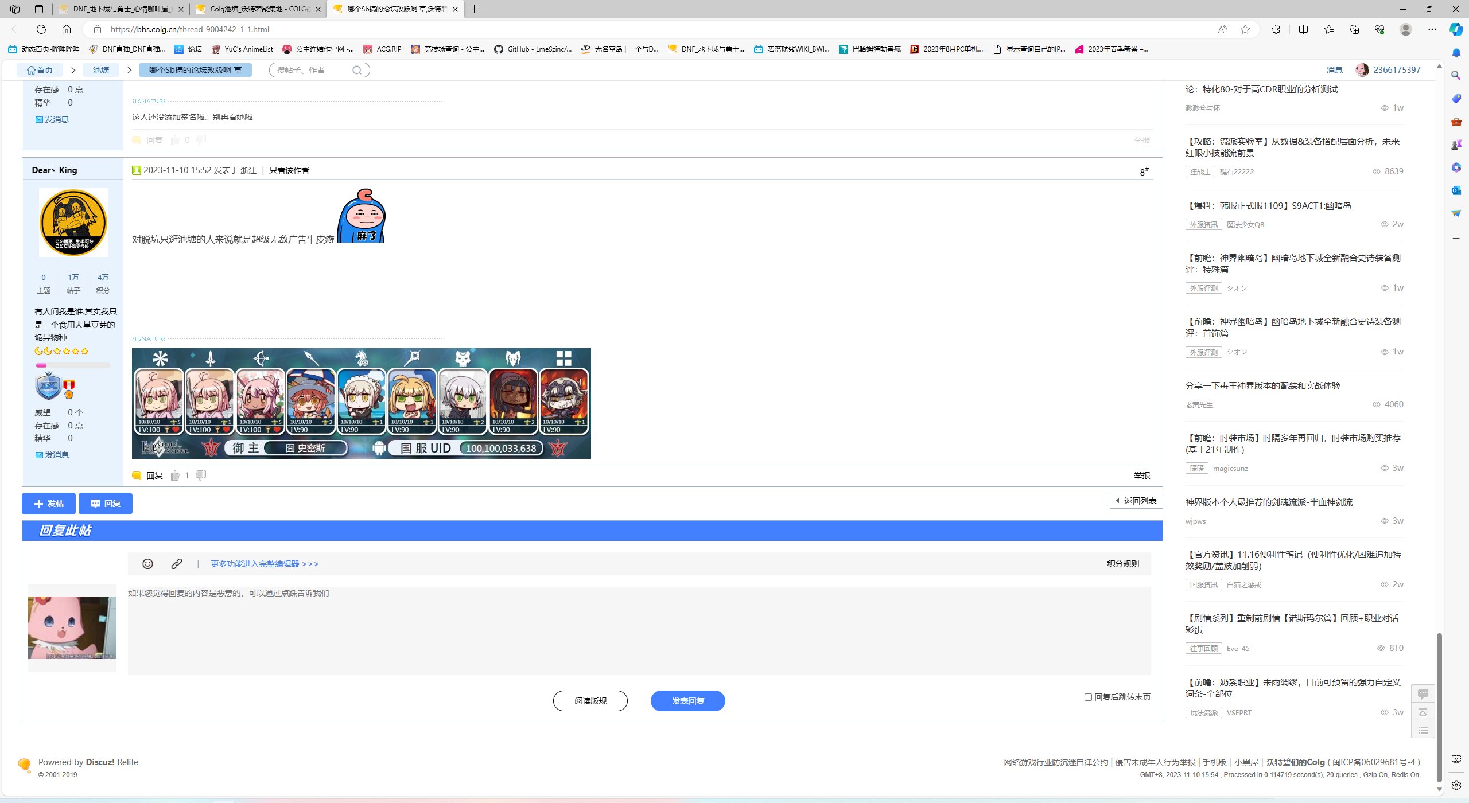Viewport: 1469px width, 803px height.
Task: Click the page vertical scrollbar thumb
Action: pos(1439,707)
